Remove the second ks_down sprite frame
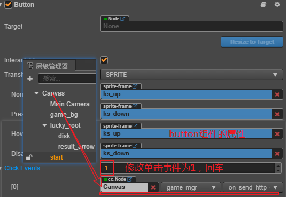 tap(277, 154)
